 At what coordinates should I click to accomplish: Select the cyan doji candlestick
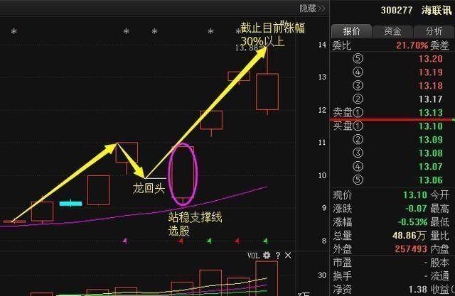[70, 203]
